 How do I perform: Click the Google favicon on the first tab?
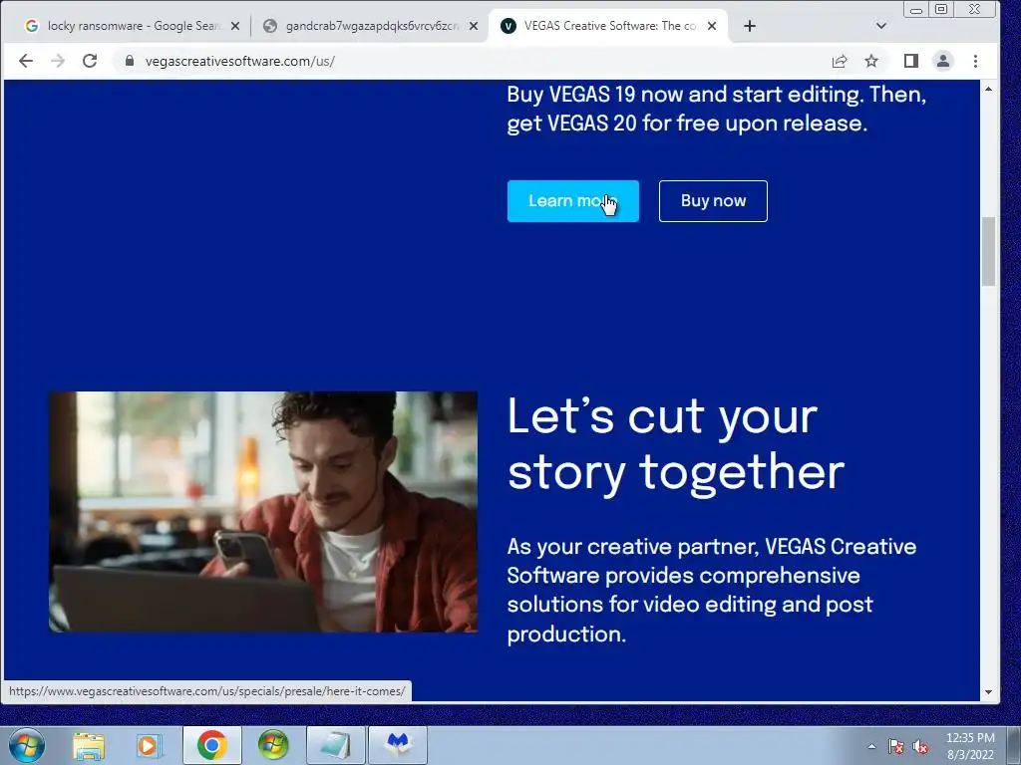[31, 26]
